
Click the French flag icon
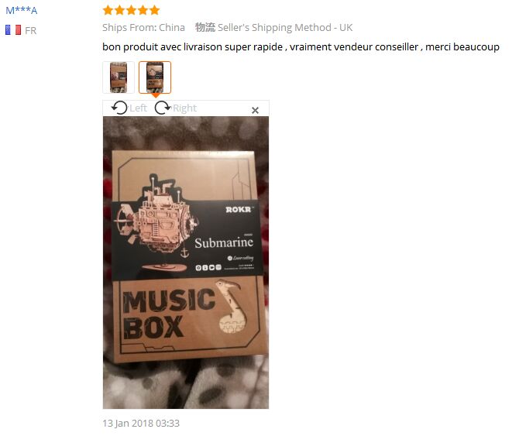pyautogui.click(x=13, y=30)
